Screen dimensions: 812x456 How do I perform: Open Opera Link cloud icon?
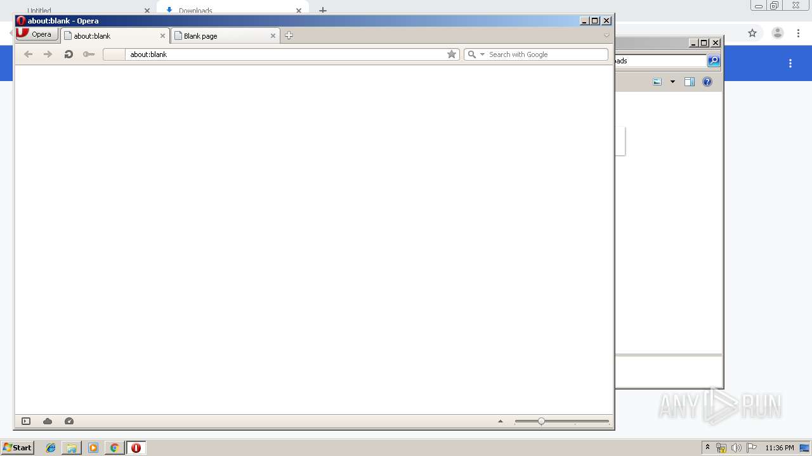coord(48,421)
